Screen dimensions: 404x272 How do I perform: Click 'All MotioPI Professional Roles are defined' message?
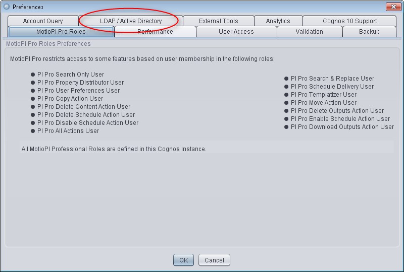[x=114, y=149]
